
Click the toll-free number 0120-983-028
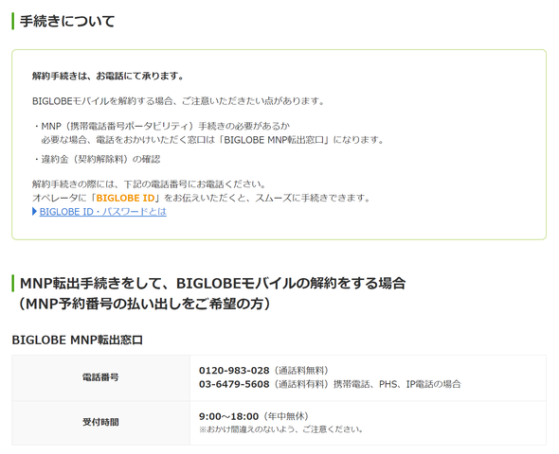[234, 371]
